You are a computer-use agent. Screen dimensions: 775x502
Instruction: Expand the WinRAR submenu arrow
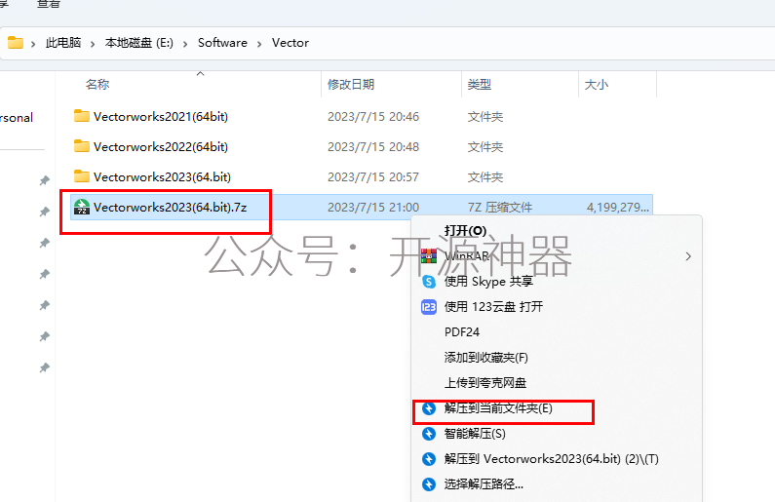click(x=688, y=256)
